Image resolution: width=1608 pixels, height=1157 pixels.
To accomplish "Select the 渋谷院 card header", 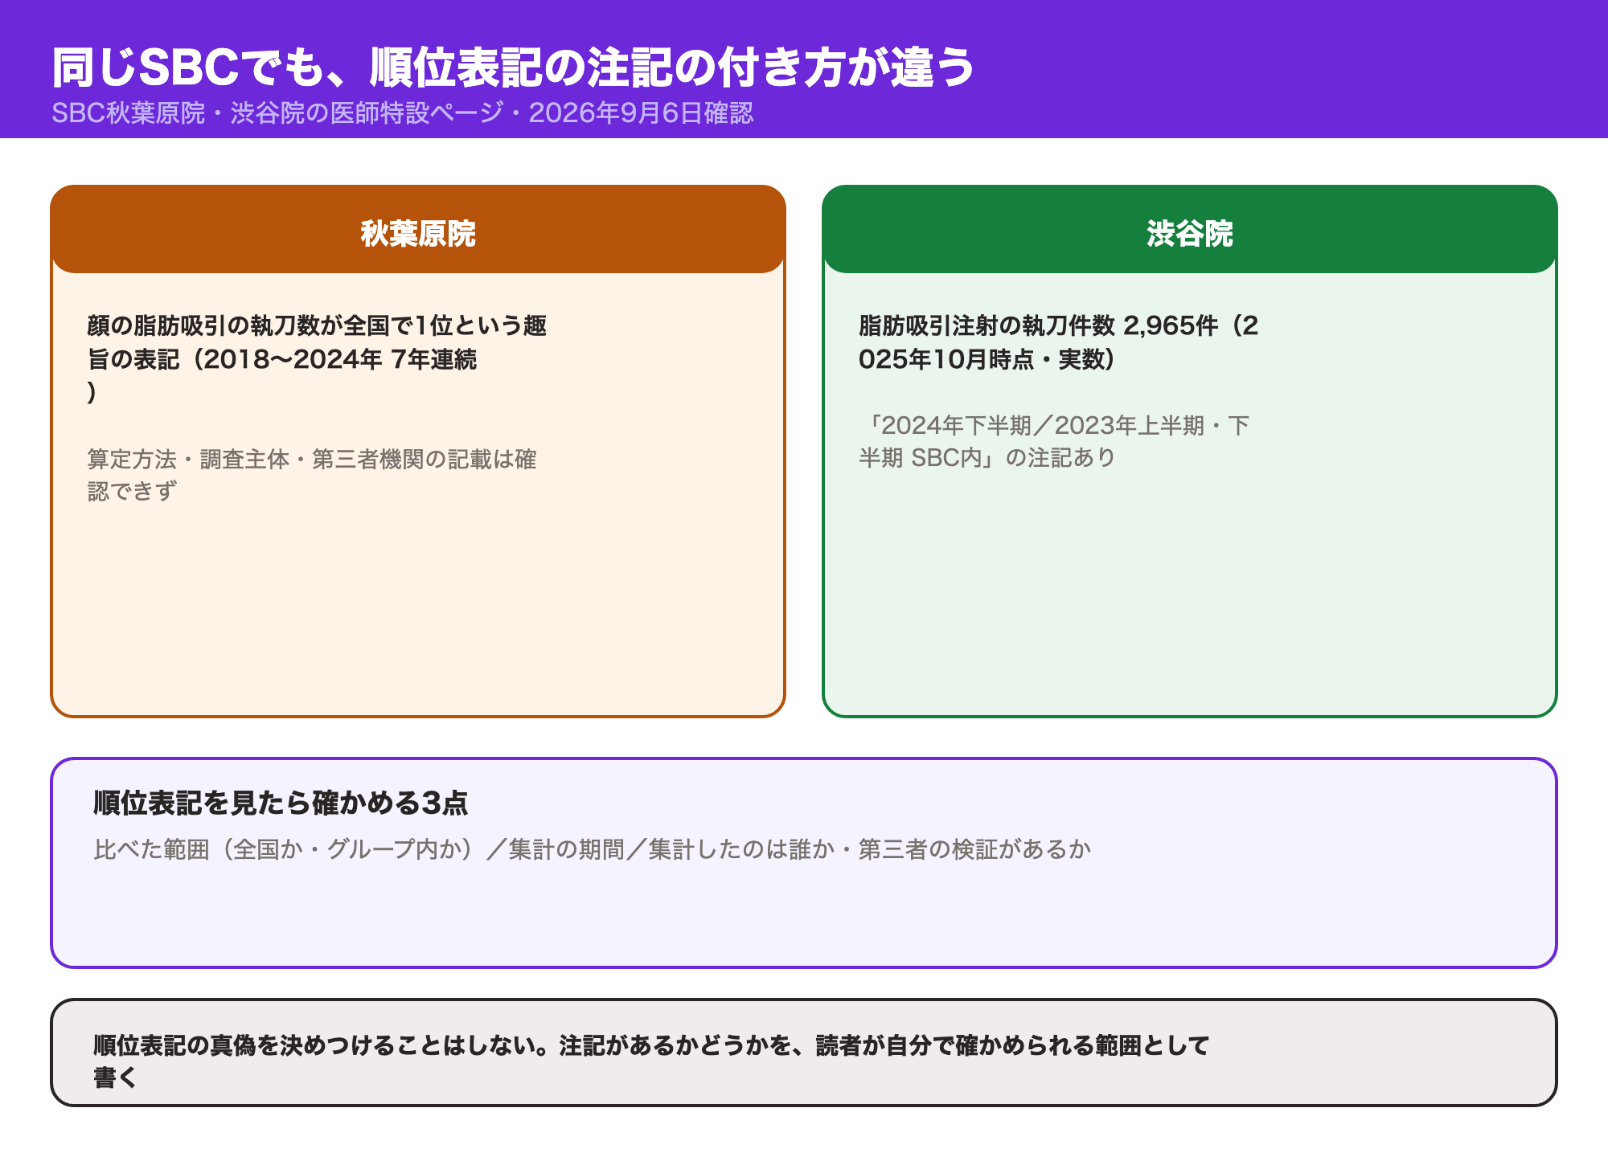I will (1190, 230).
